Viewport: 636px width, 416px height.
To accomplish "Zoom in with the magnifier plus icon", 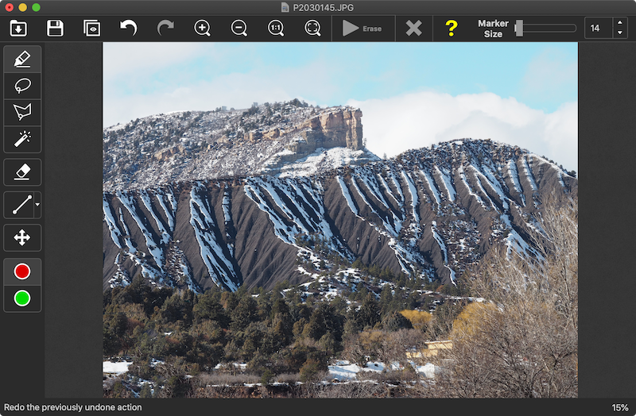I will click(x=202, y=29).
